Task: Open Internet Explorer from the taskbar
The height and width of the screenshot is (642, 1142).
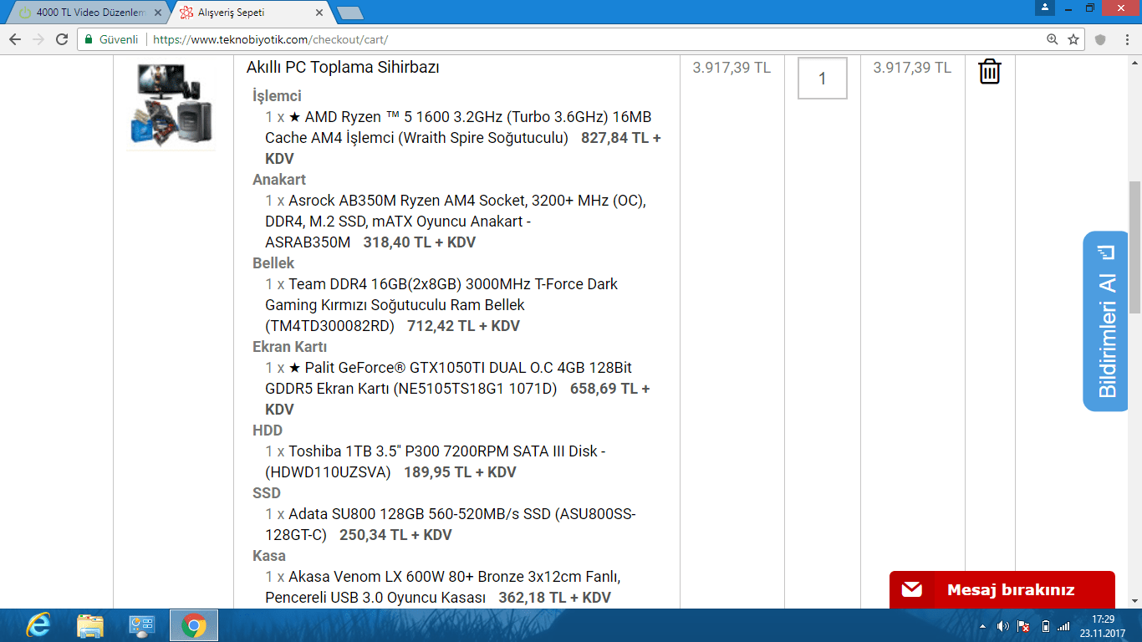Action: tap(38, 625)
